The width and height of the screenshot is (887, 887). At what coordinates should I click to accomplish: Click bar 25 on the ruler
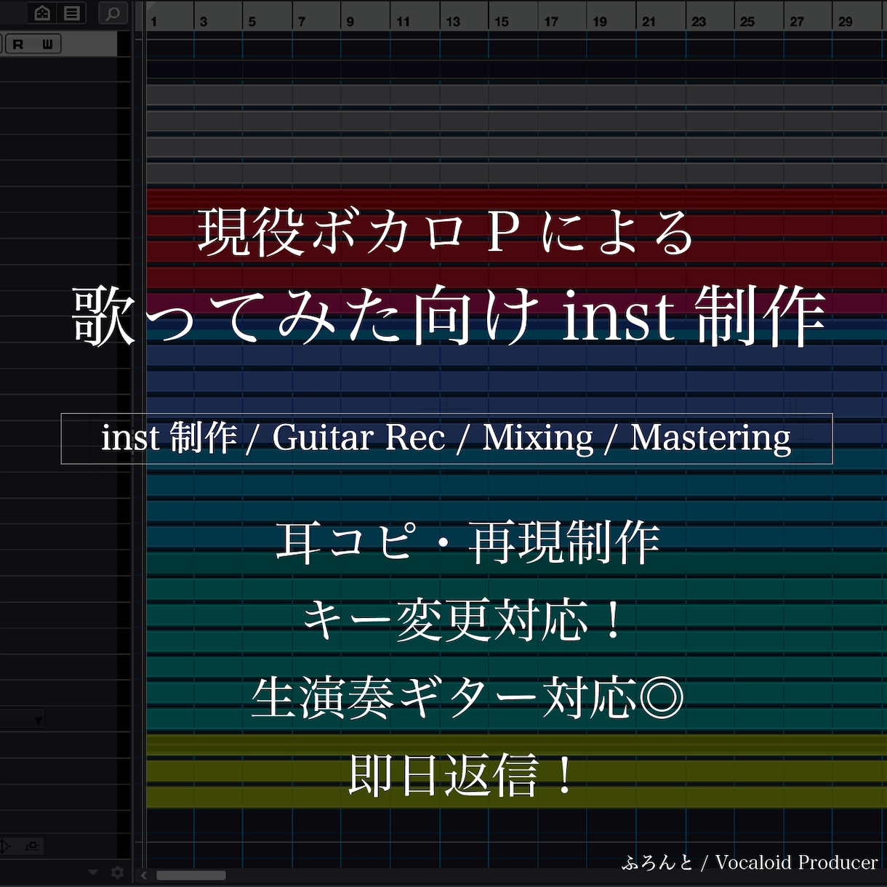pyautogui.click(x=747, y=22)
